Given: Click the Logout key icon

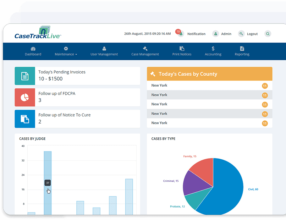Looking at the screenshot, I should (241, 34).
